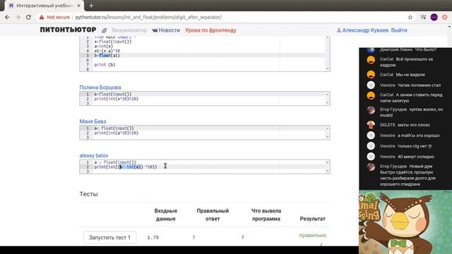
Task: Open the Маня Бевз author link
Action: (x=93, y=121)
